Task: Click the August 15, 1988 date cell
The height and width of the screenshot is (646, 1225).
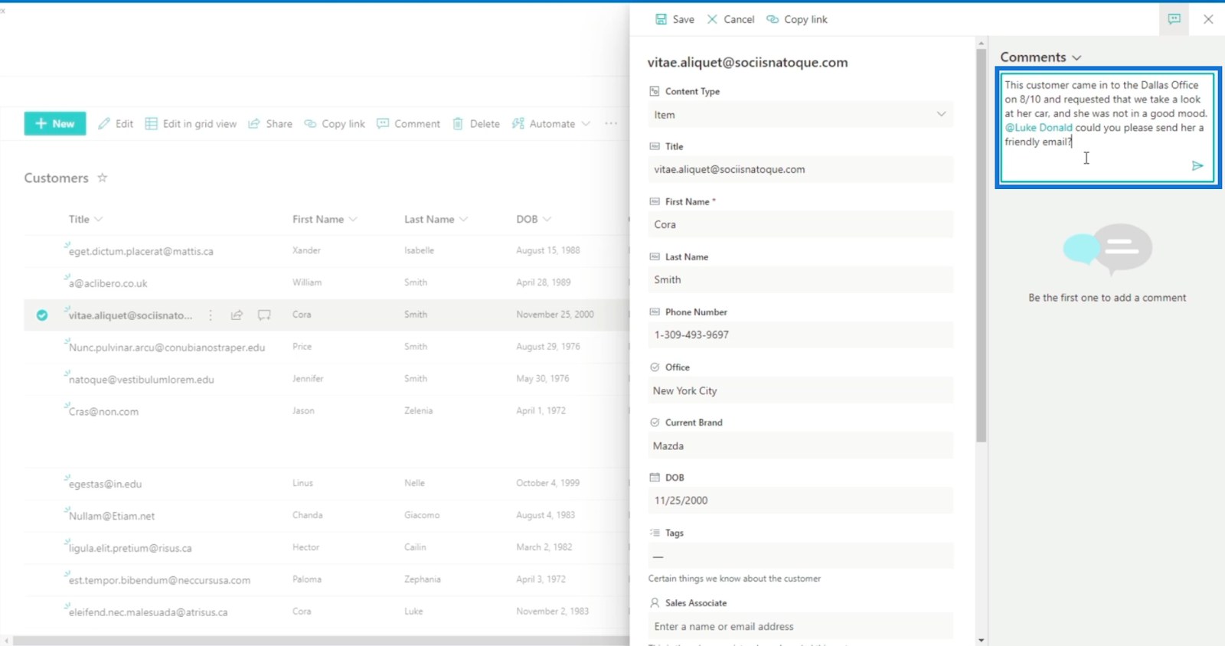Action: click(x=547, y=250)
